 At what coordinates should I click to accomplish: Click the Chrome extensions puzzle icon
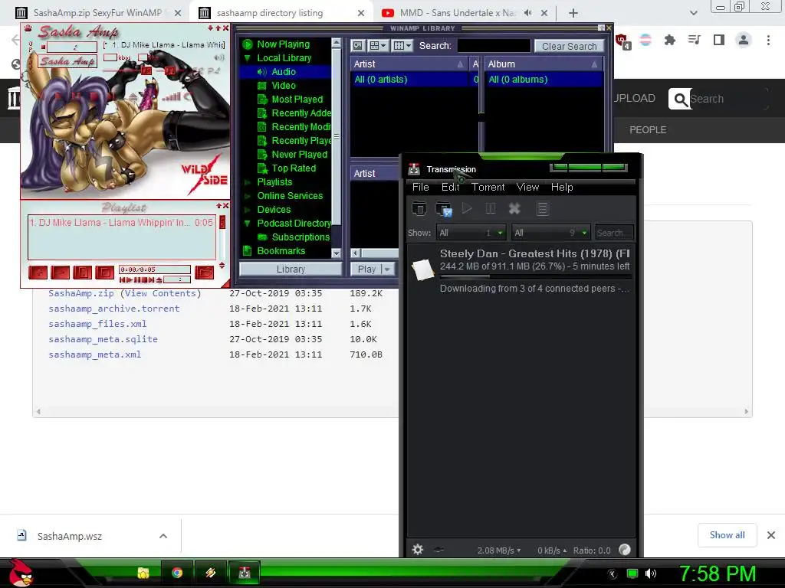click(x=669, y=40)
